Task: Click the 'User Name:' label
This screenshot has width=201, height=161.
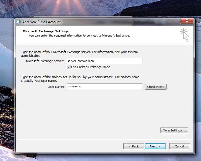Action: [56, 87]
